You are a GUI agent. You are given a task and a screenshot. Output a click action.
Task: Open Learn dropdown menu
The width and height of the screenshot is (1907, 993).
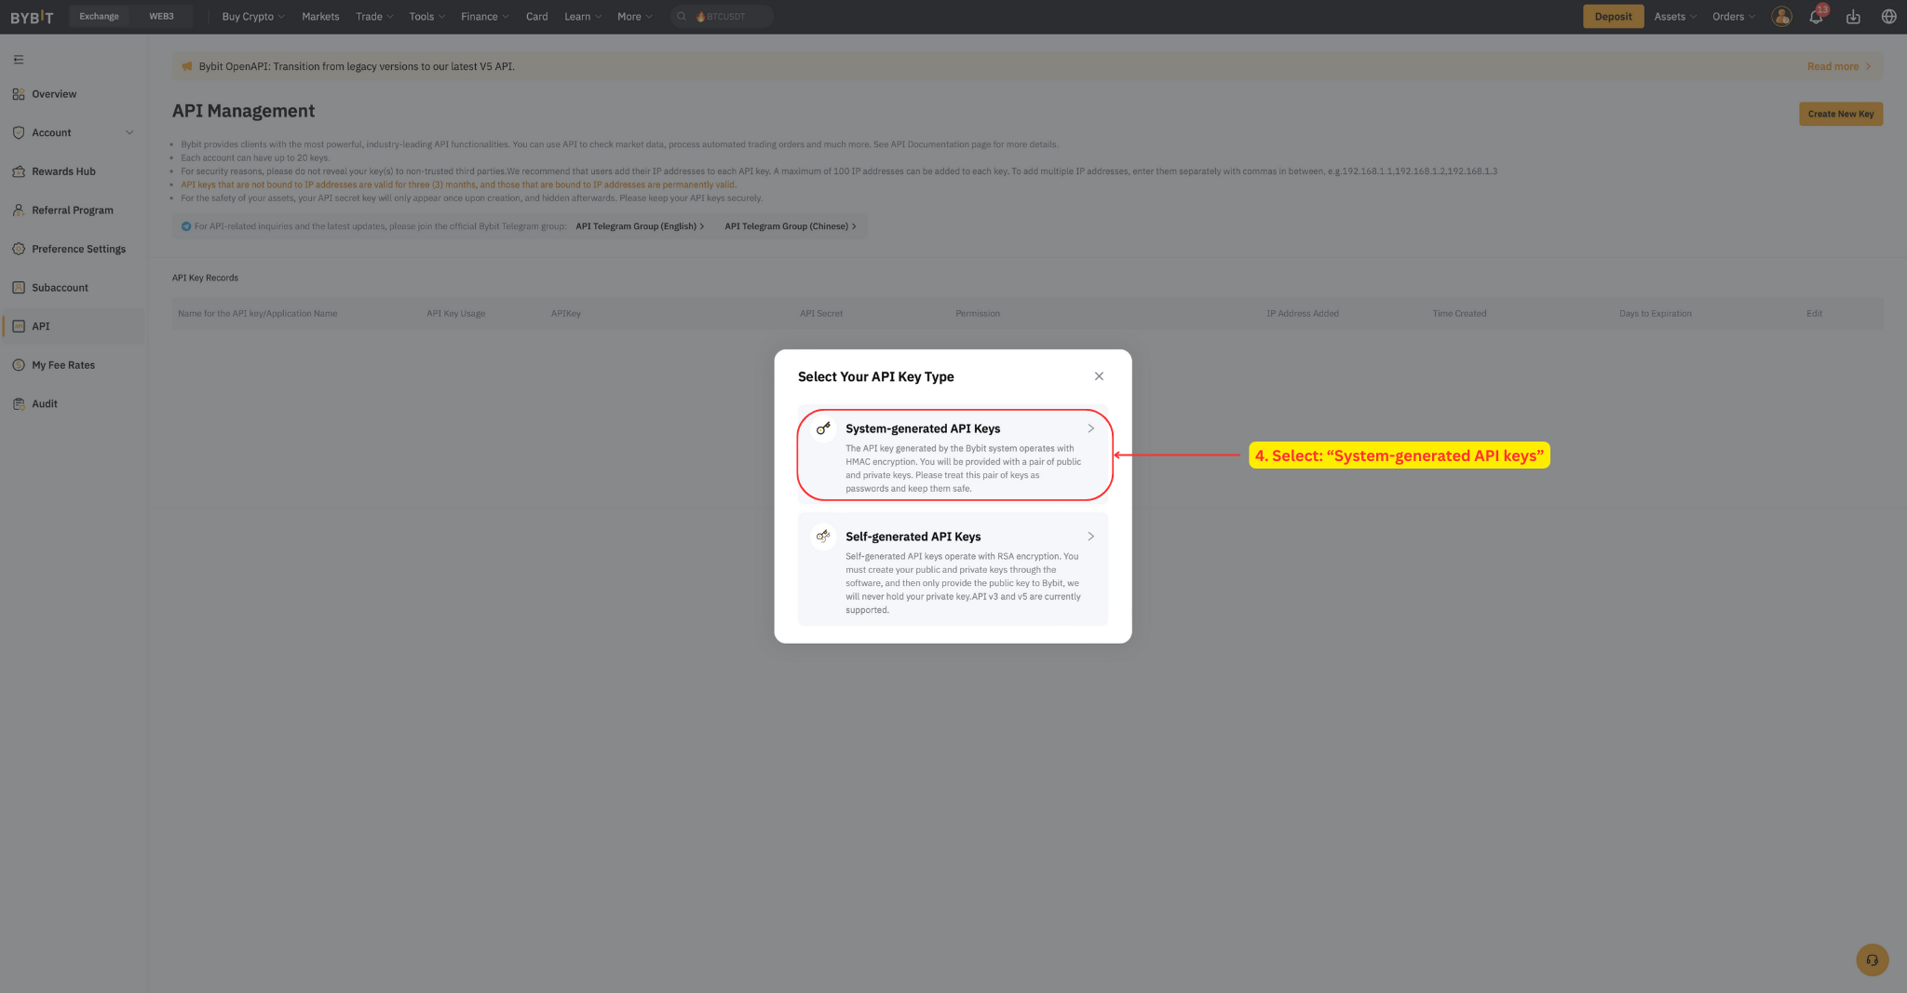583,17
